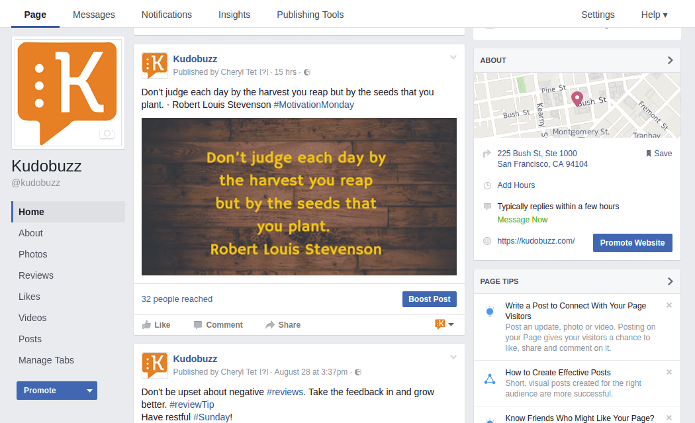This screenshot has height=423, width=695.
Task: Click the Boost Post button
Action: click(429, 299)
